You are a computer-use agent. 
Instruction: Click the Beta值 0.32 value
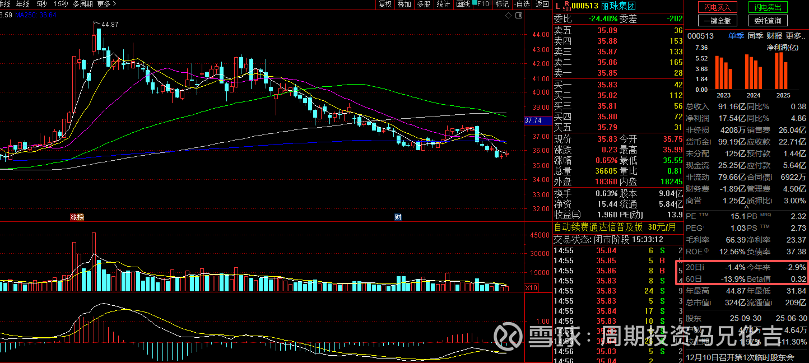(798, 279)
